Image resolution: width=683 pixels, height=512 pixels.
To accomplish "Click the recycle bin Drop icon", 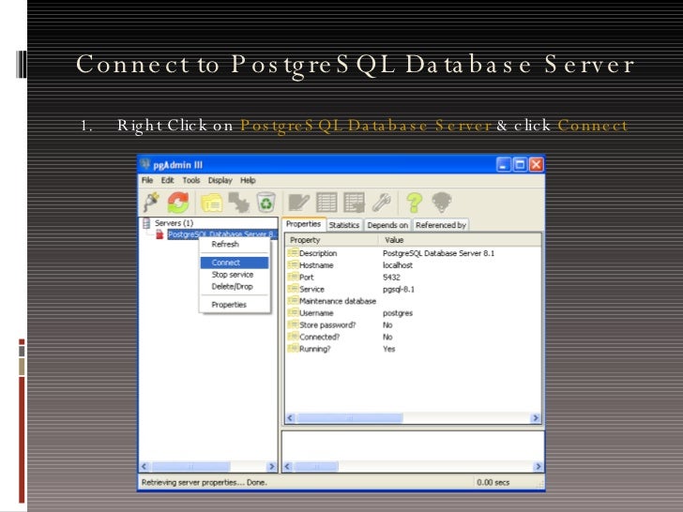I will tap(266, 203).
